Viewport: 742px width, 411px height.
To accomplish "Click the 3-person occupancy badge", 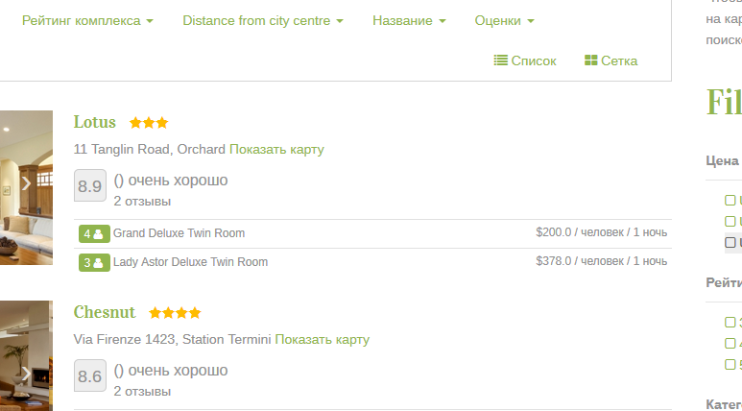I will pos(93,262).
